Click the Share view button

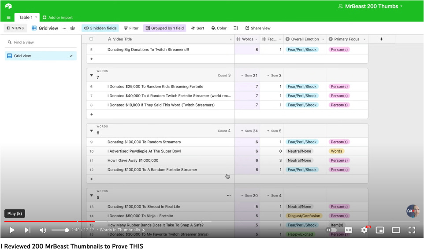(x=258, y=28)
